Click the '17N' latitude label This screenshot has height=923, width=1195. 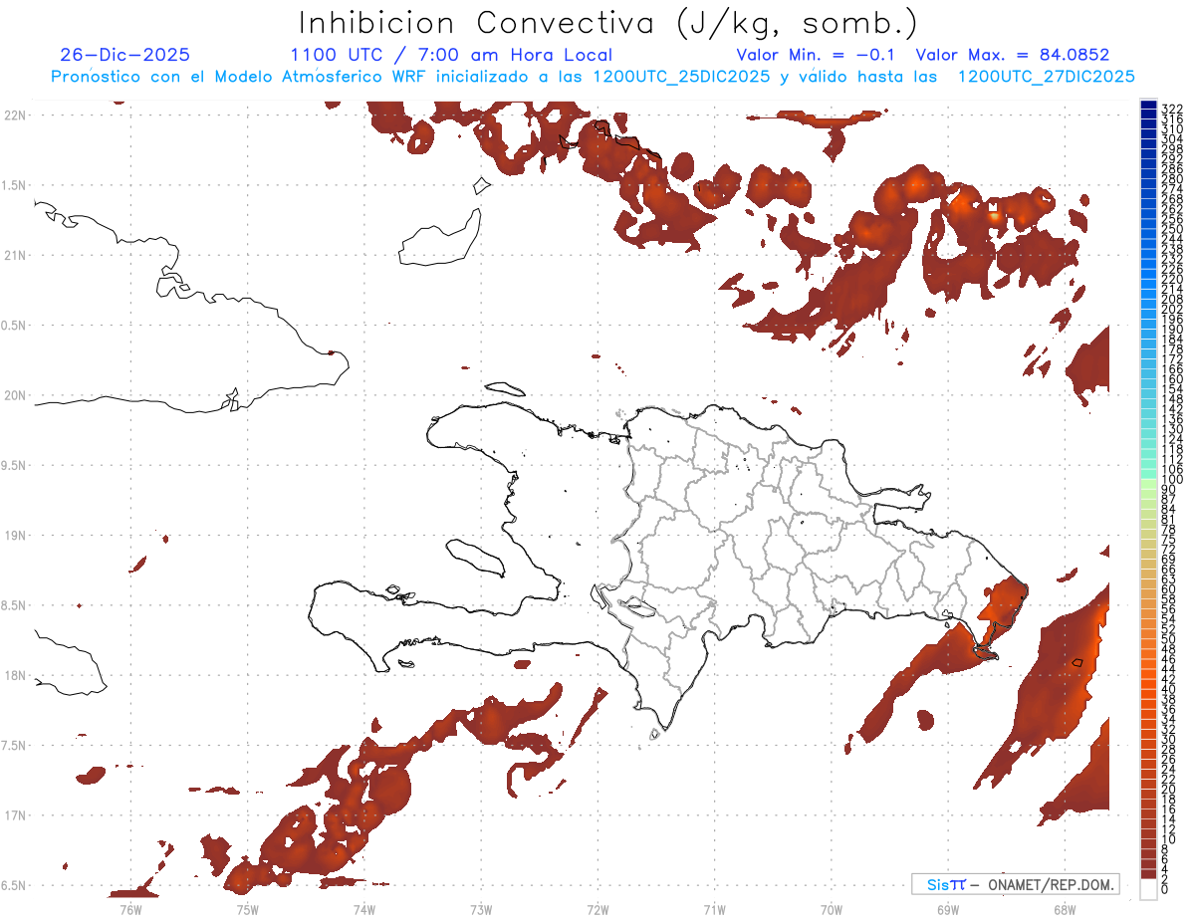point(15,814)
